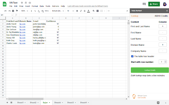Image resolution: width=169 pixels, height=105 pixels.
Task: Click First and Last Name column field
Action: coord(163,26)
